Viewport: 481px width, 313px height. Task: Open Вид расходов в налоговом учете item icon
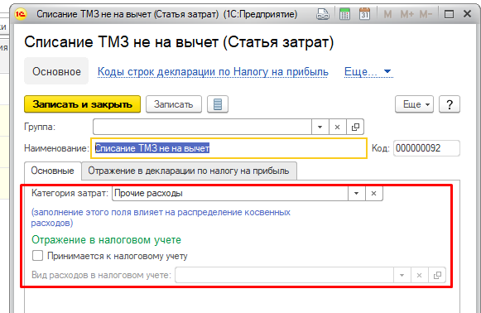(437, 275)
